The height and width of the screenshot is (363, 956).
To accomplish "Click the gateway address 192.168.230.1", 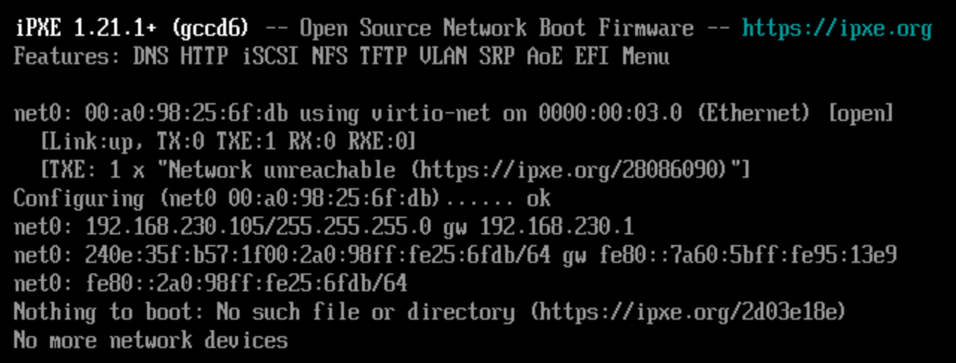I will [x=556, y=227].
